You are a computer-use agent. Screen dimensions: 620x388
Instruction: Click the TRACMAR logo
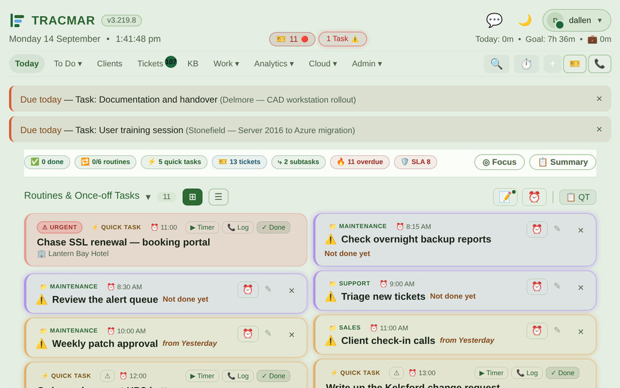(52, 21)
